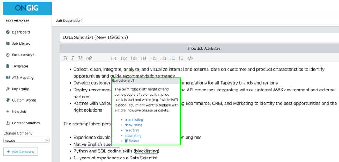Apply H6 heading style
The height and width of the screenshot is (162, 339).
163,58
